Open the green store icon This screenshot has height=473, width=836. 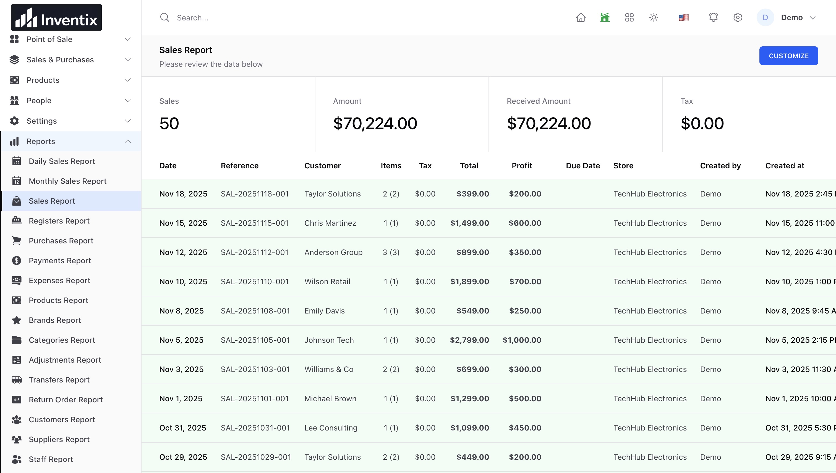point(605,18)
